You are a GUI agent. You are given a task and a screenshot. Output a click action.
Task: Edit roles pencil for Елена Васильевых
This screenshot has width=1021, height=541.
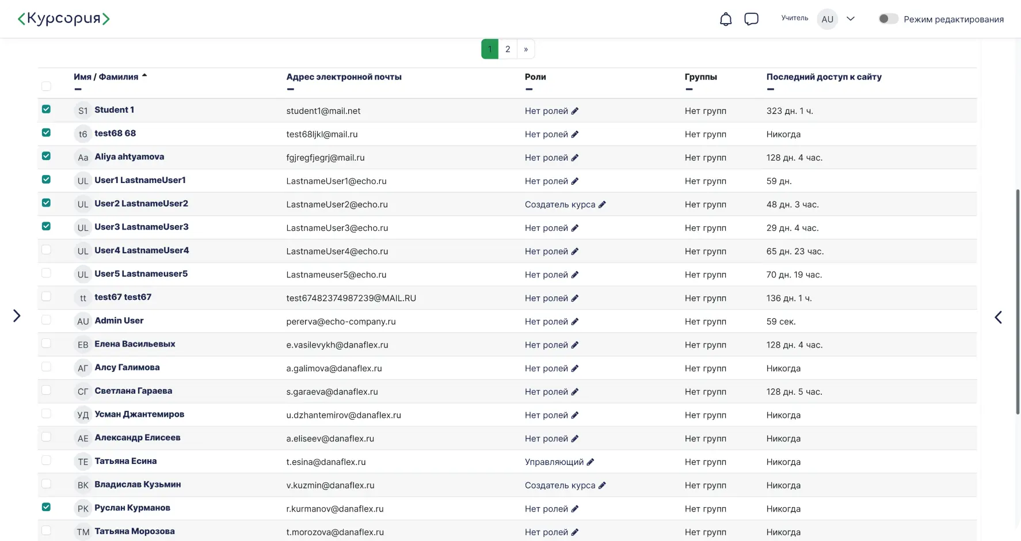click(575, 345)
